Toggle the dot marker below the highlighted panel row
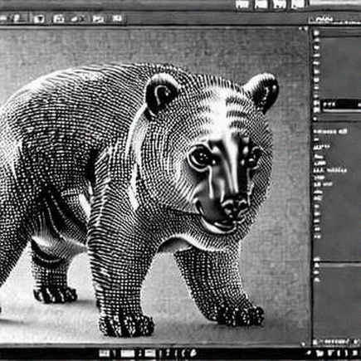 click(315, 119)
